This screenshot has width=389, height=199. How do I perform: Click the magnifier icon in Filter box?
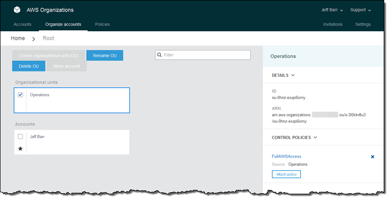tap(159, 55)
